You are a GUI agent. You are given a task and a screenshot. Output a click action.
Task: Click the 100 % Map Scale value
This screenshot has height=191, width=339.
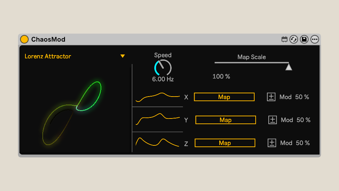click(221, 76)
